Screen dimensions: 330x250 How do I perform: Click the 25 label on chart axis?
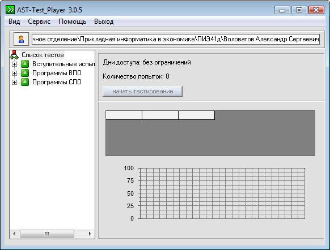pyautogui.click(x=130, y=206)
